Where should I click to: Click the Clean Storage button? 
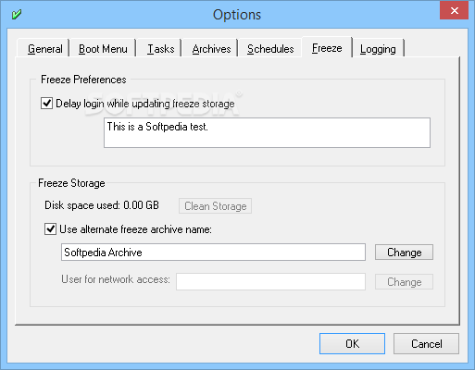click(x=215, y=206)
